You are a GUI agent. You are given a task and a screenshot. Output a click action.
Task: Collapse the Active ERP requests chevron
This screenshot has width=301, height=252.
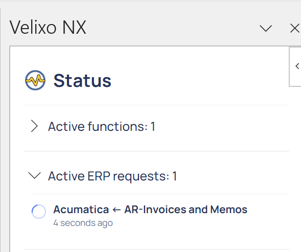click(x=34, y=175)
